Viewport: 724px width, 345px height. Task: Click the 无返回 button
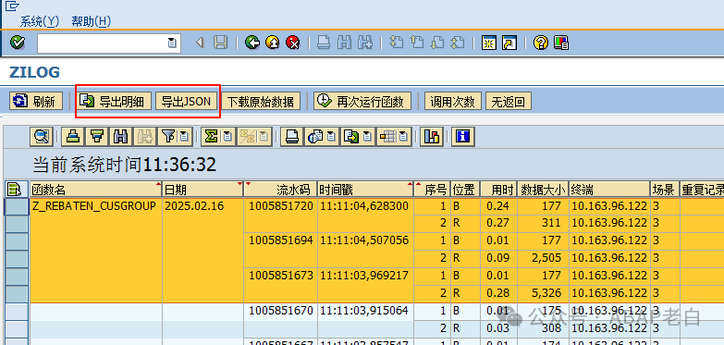pyautogui.click(x=508, y=101)
